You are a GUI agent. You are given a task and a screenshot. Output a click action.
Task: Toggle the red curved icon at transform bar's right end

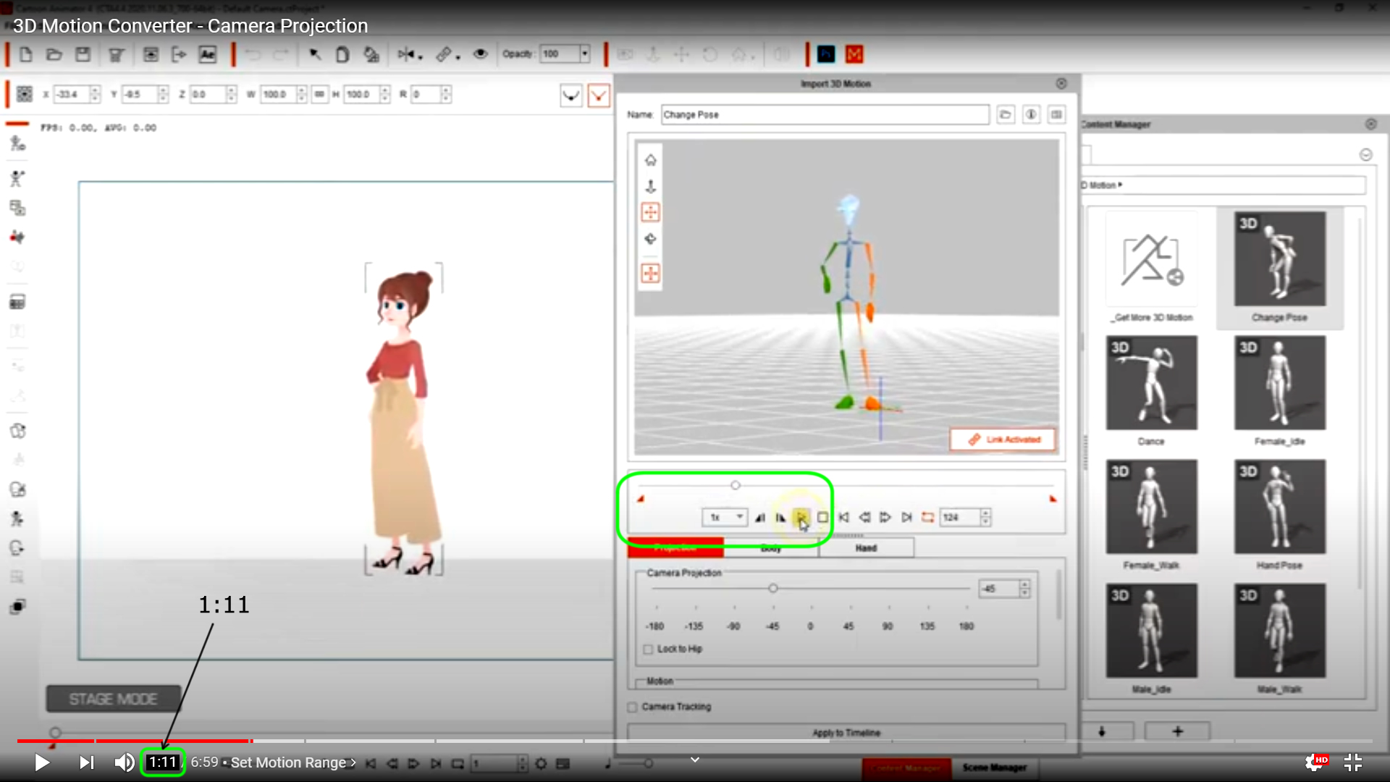pos(599,95)
